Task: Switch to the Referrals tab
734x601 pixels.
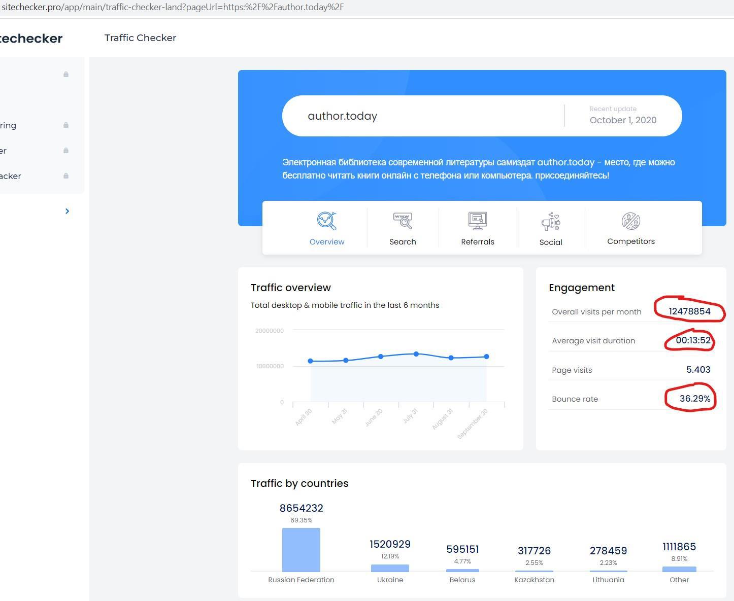Action: pos(477,228)
